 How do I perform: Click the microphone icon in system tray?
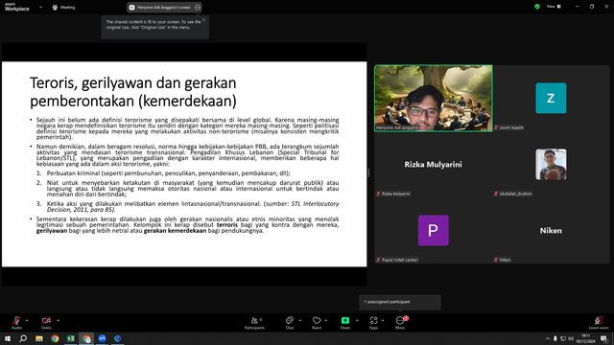(x=555, y=338)
